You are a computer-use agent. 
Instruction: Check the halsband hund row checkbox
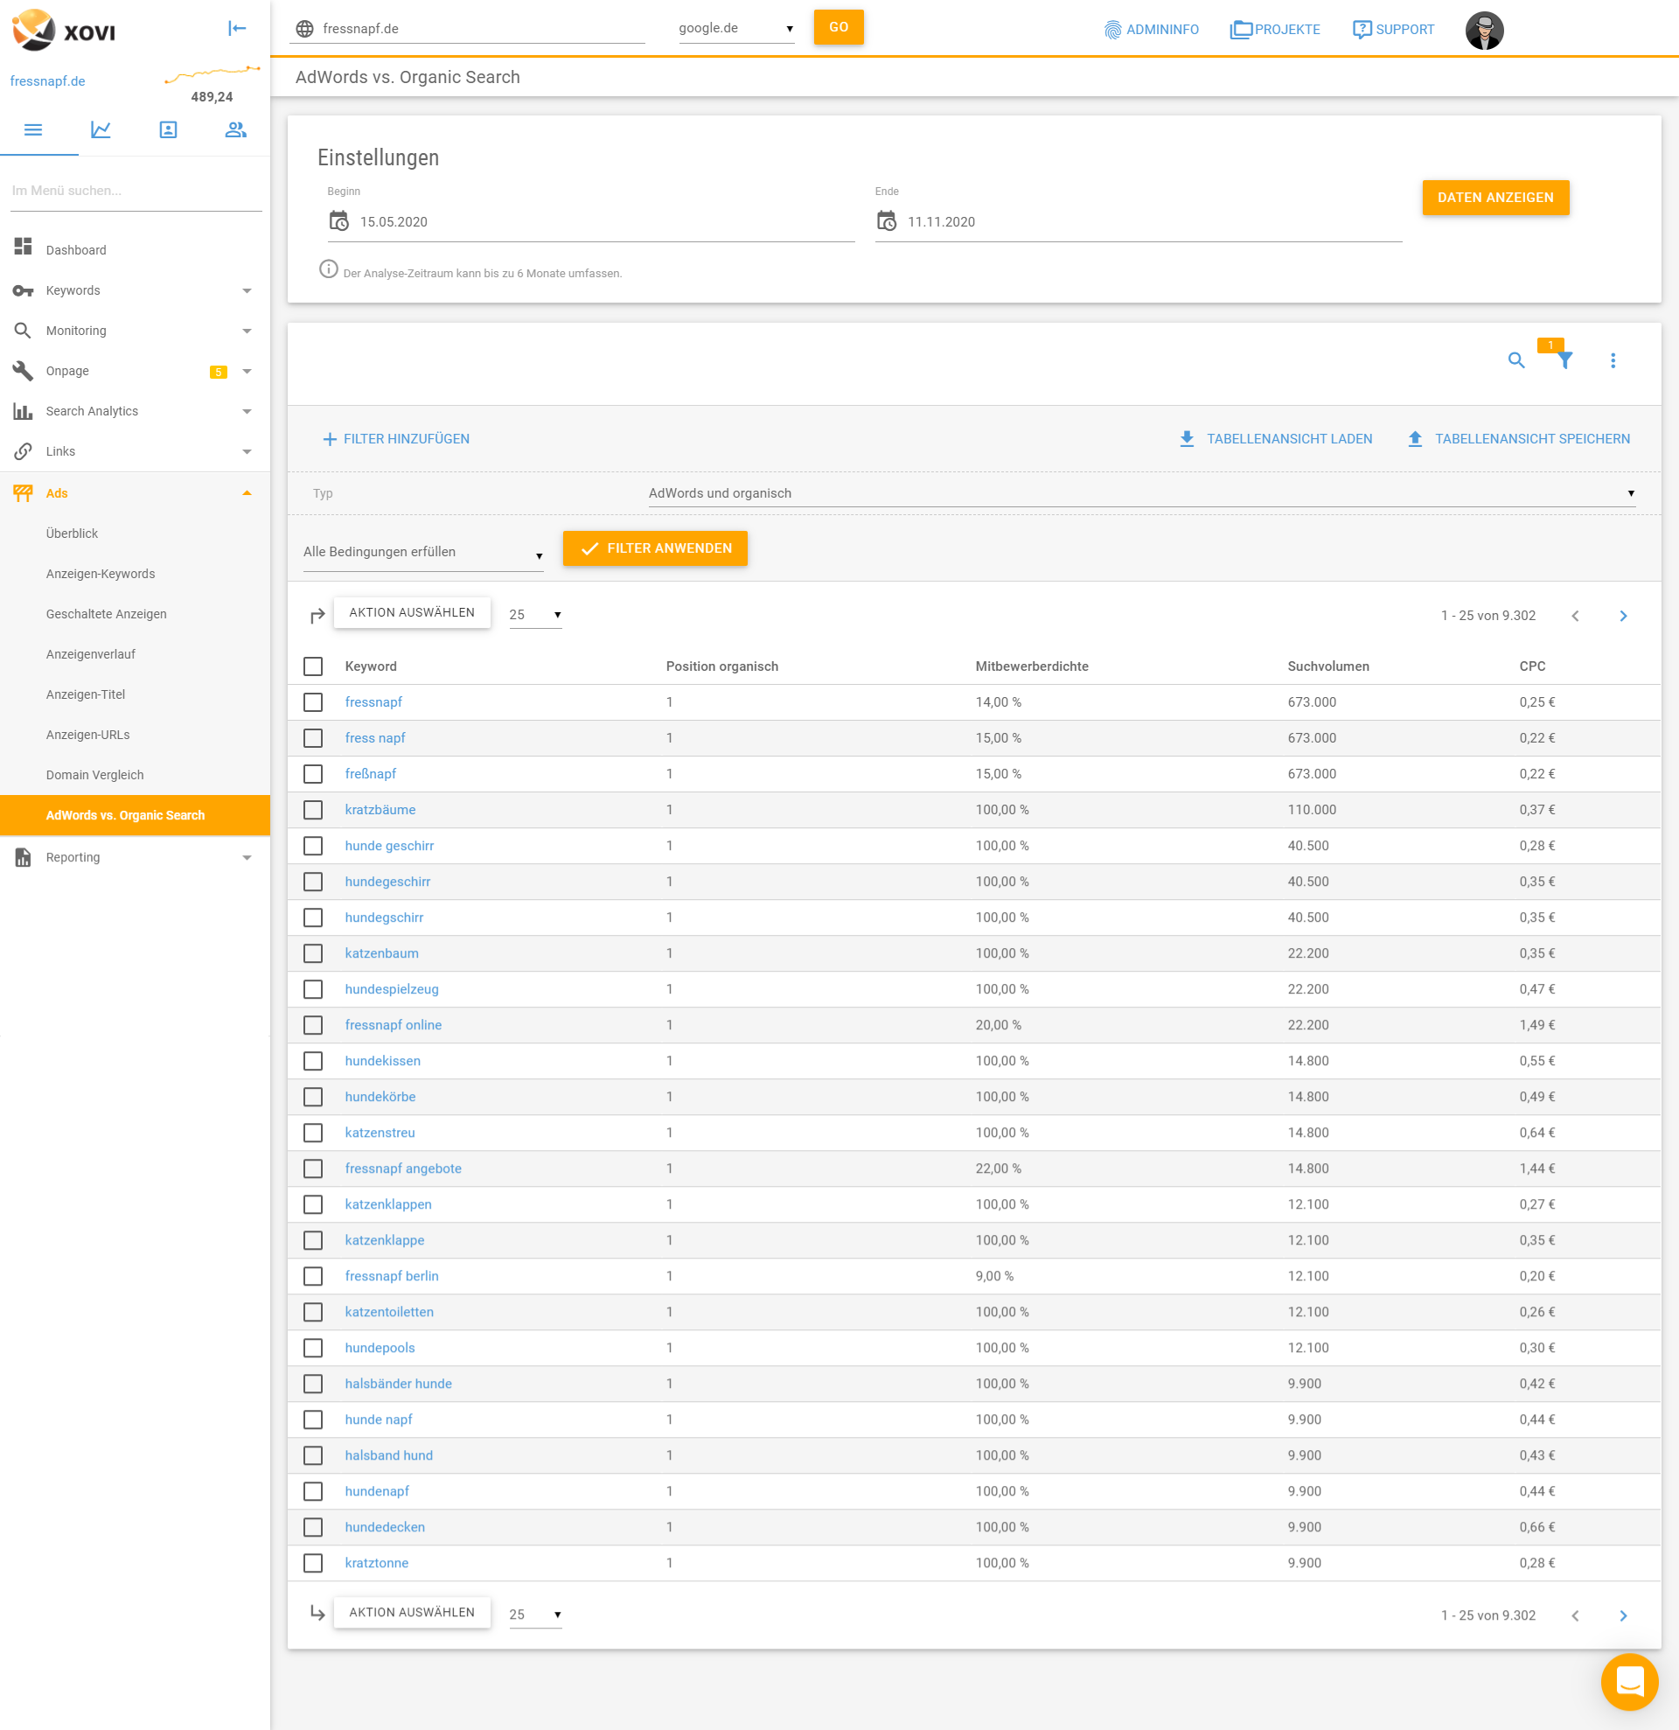[x=313, y=1455]
